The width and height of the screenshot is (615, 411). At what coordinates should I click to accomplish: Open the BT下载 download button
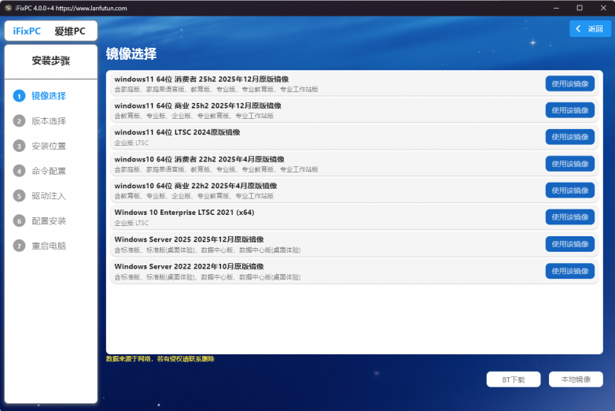[x=513, y=380]
